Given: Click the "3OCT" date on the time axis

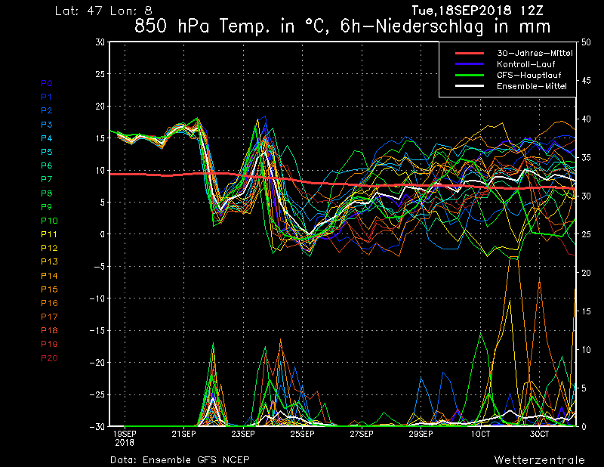Looking at the screenshot, I should (539, 434).
